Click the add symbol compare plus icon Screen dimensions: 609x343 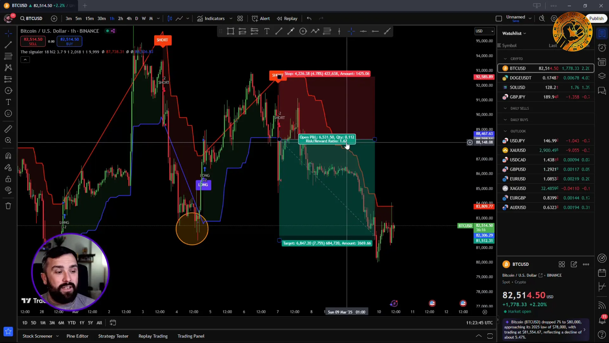[x=54, y=18]
